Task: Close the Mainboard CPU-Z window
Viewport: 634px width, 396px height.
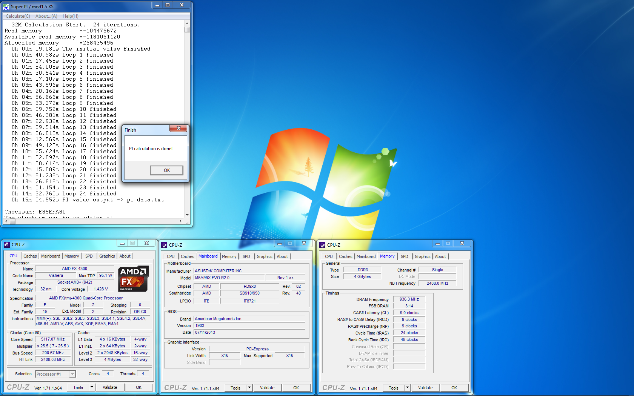Action: point(304,244)
